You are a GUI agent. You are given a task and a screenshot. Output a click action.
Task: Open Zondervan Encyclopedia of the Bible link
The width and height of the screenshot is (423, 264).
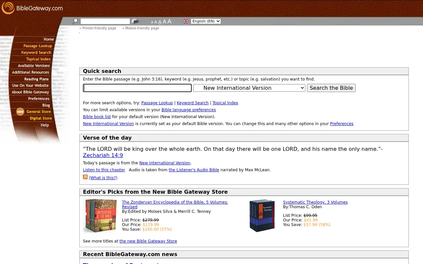(x=175, y=205)
